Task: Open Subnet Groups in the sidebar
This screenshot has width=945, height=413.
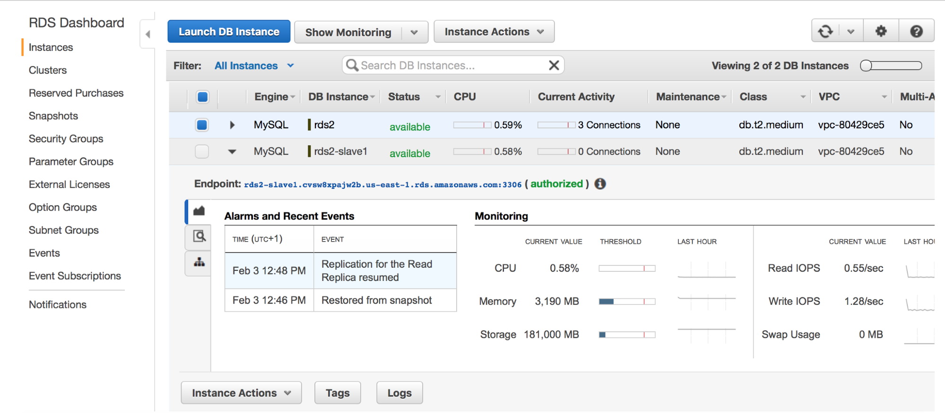Action: tap(63, 230)
